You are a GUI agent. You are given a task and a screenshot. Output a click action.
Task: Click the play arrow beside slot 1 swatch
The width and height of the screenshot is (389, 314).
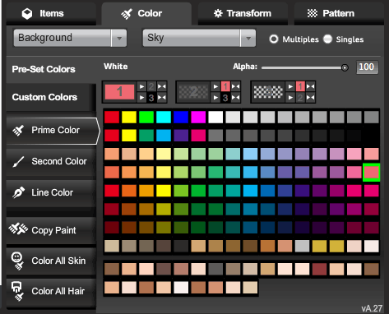click(141, 86)
